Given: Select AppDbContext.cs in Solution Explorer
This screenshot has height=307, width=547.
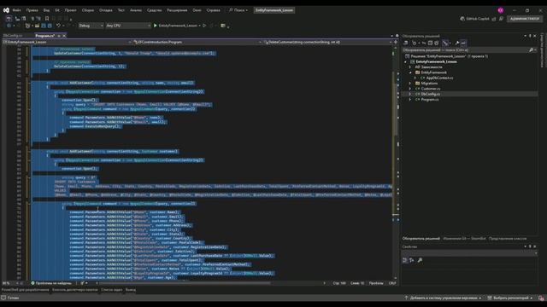Looking at the screenshot, I should pyautogui.click(x=439, y=78).
